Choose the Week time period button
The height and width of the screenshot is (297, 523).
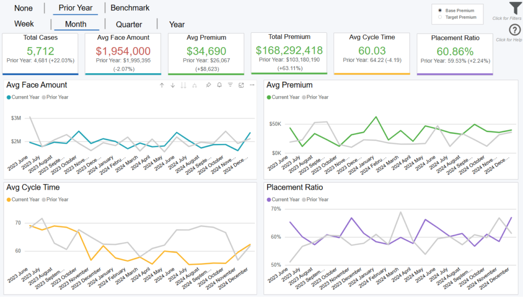click(x=24, y=24)
